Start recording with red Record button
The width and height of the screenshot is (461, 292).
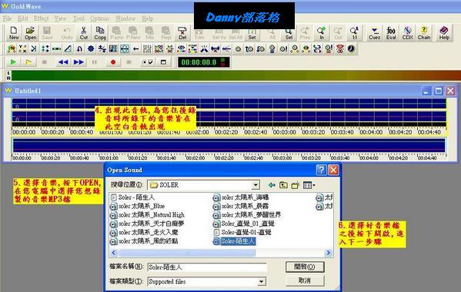(x=113, y=62)
